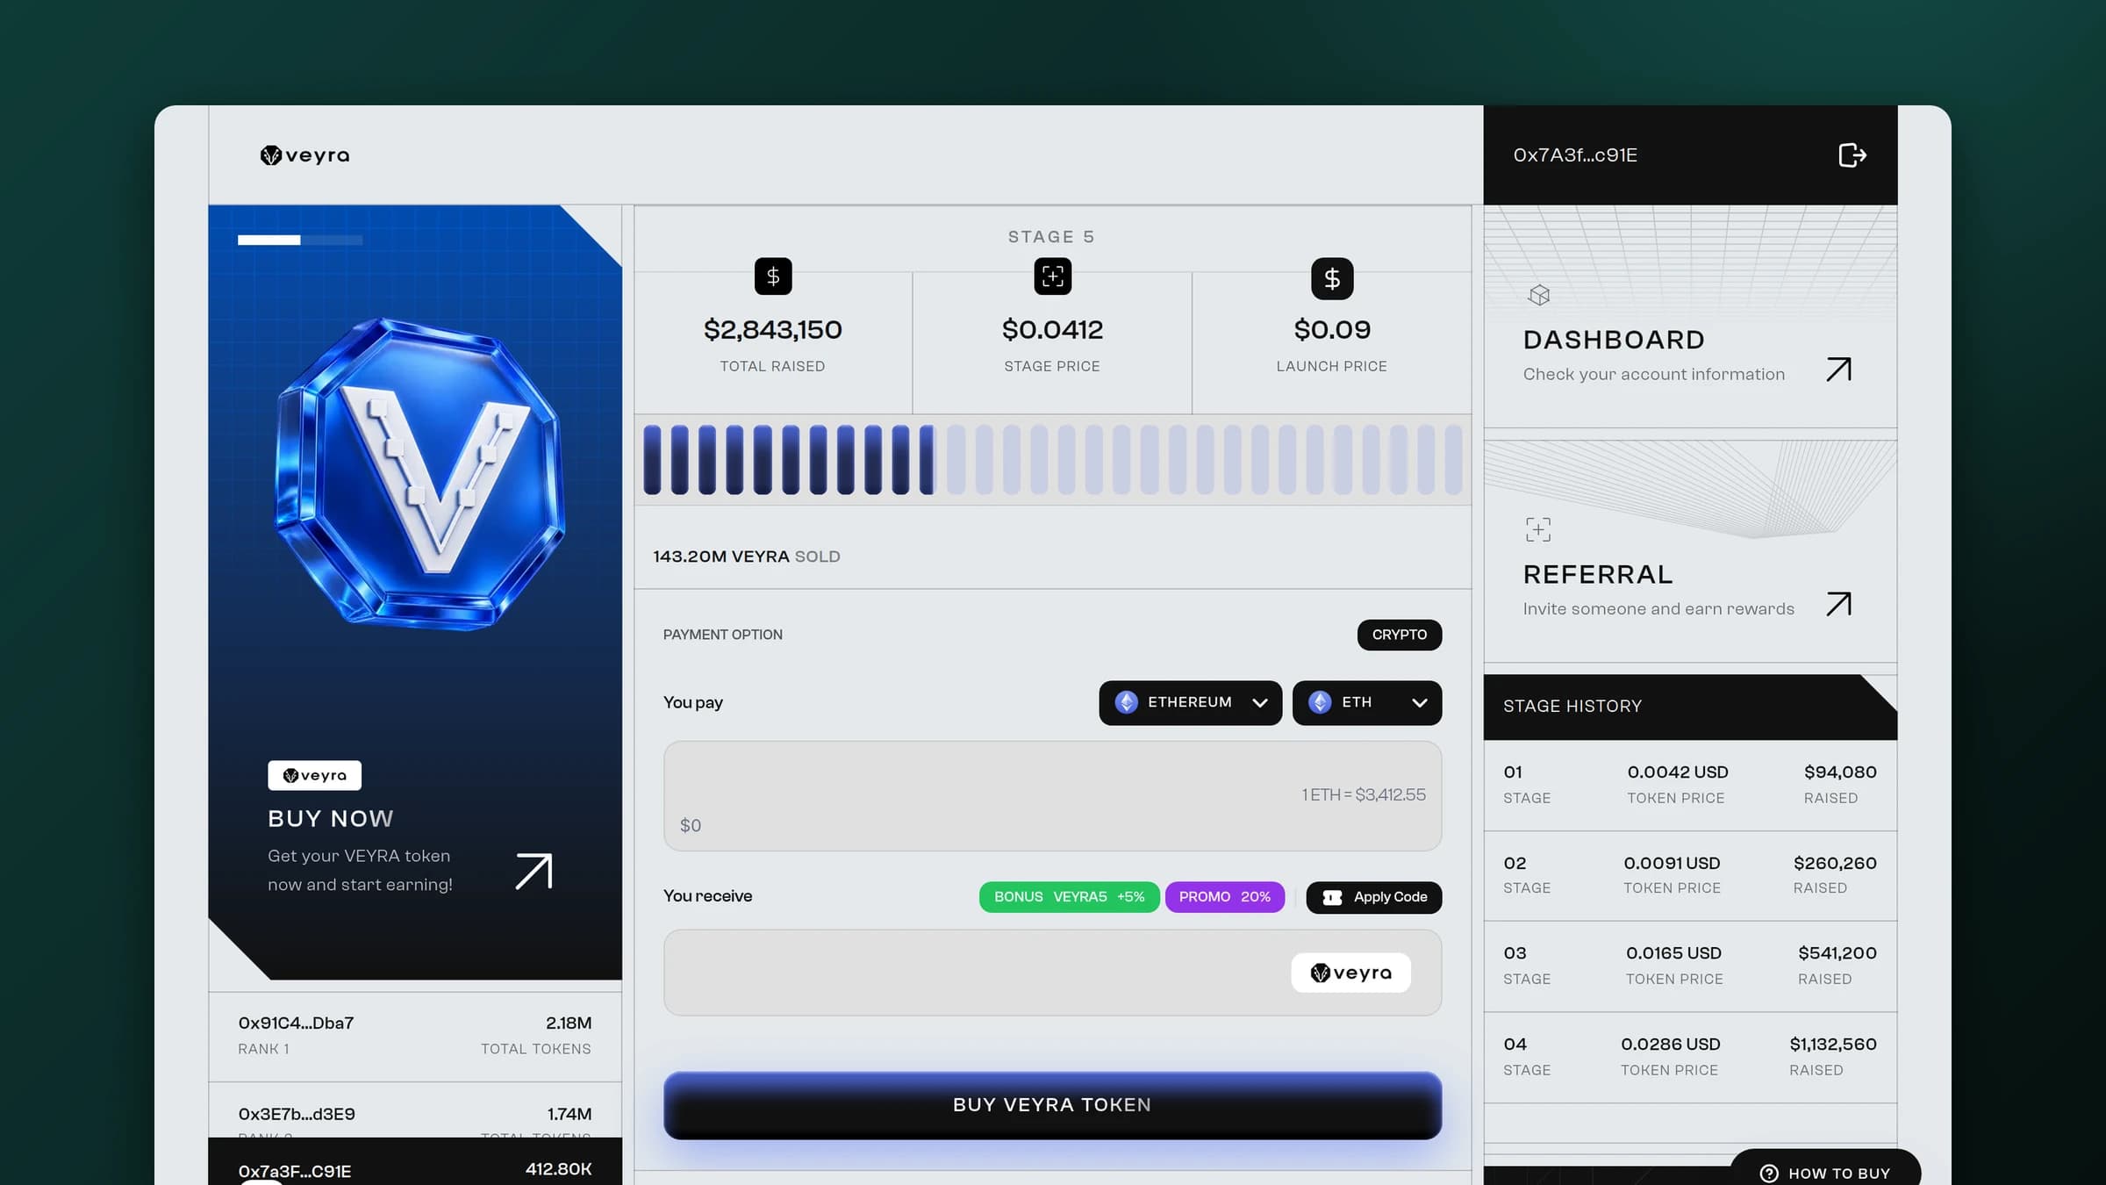Click the scan-plus icon above Stage Price
The height and width of the screenshot is (1185, 2106).
coord(1053,276)
